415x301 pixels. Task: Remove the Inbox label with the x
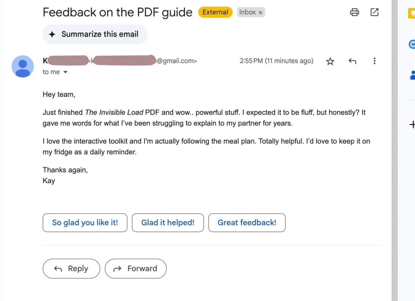[x=260, y=13]
